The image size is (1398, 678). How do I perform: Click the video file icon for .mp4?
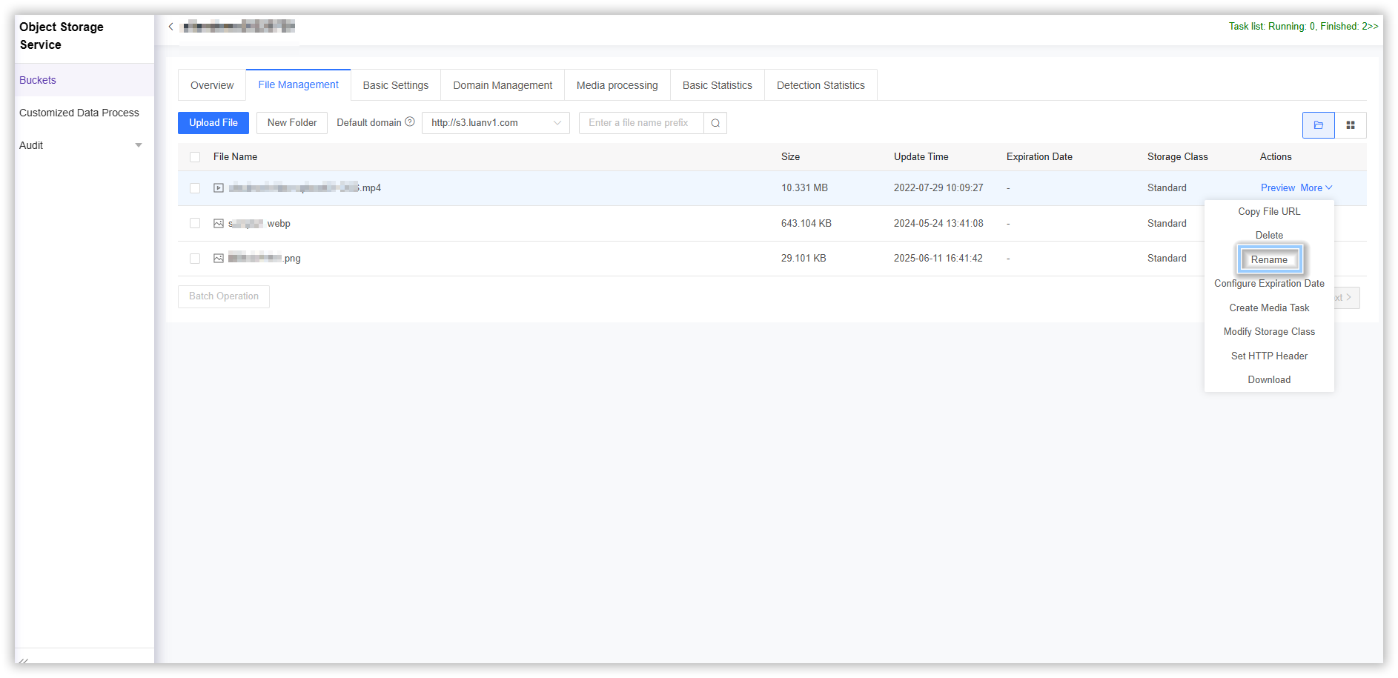[219, 188]
